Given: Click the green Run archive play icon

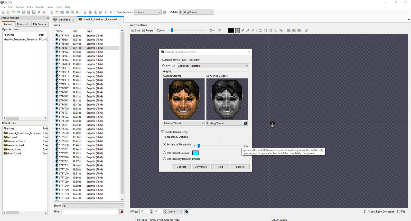Looking at the screenshot, I should (x=78, y=12).
